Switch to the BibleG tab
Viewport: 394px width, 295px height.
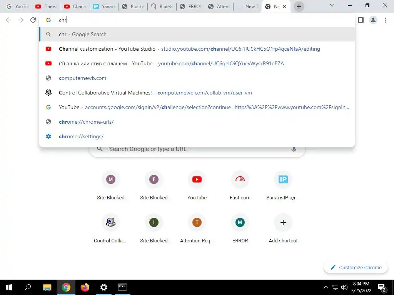click(x=162, y=7)
